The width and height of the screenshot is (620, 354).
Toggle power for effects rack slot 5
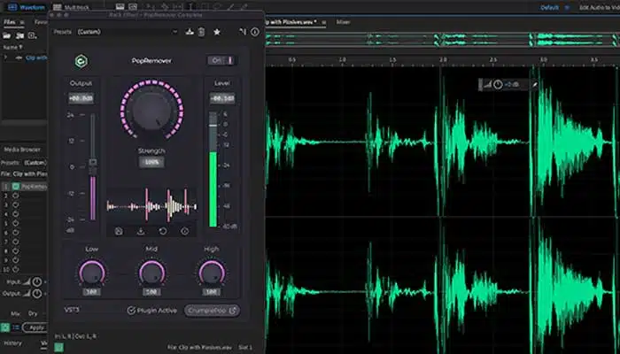coord(16,224)
